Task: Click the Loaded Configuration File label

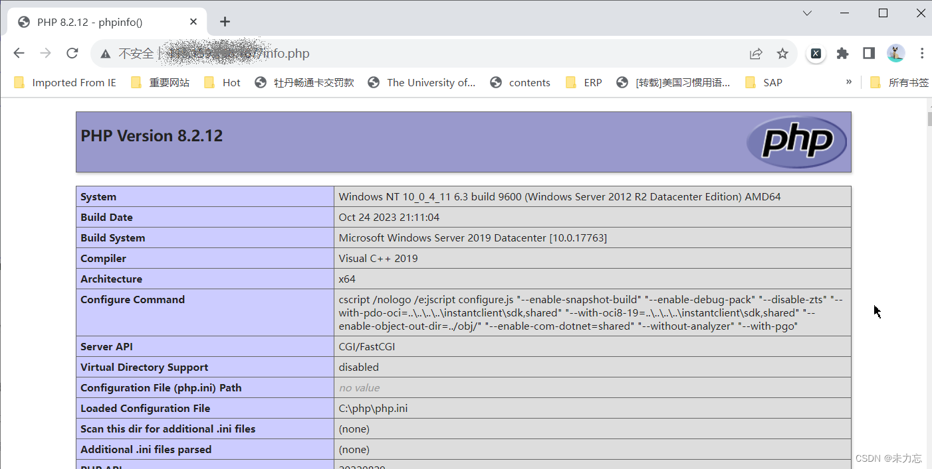Action: [x=145, y=408]
